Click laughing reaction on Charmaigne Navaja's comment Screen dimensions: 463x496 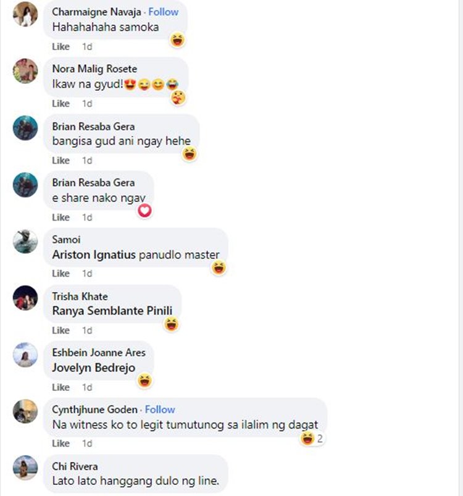click(x=178, y=40)
